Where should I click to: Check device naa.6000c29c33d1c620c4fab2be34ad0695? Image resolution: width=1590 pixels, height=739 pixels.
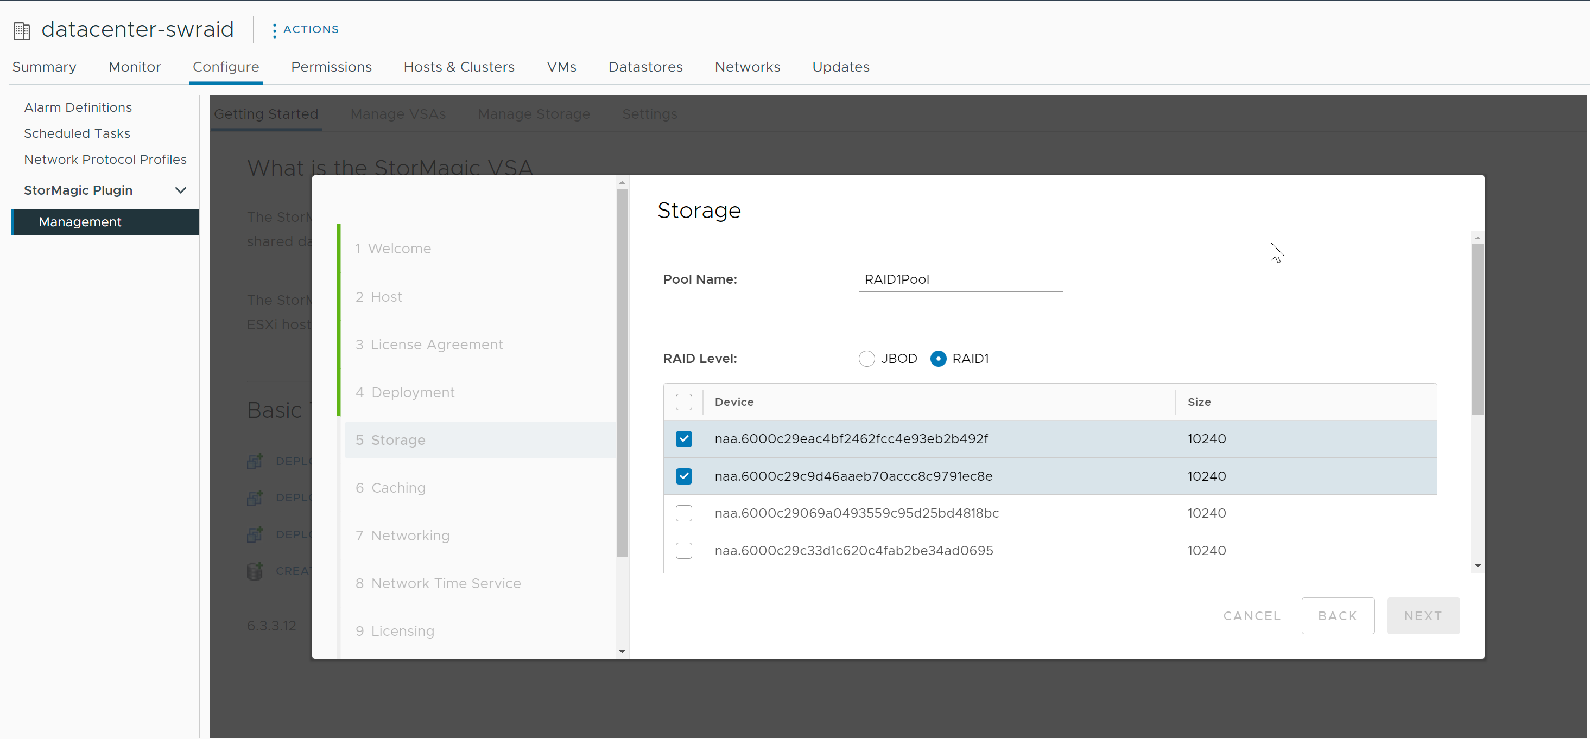[683, 550]
